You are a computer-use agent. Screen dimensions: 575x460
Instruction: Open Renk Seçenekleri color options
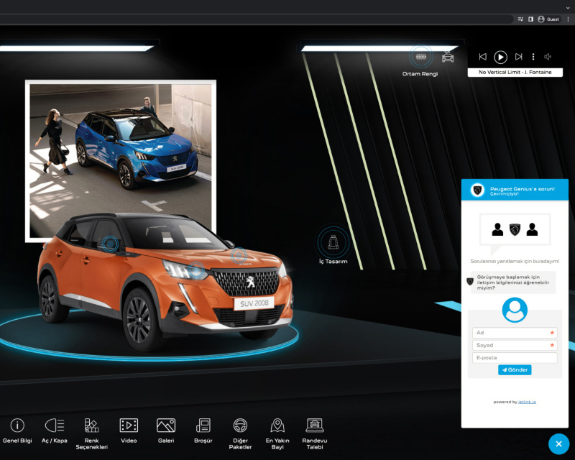click(92, 425)
